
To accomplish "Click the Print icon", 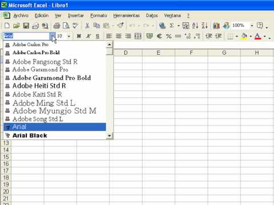I will pyautogui.click(x=57, y=26).
